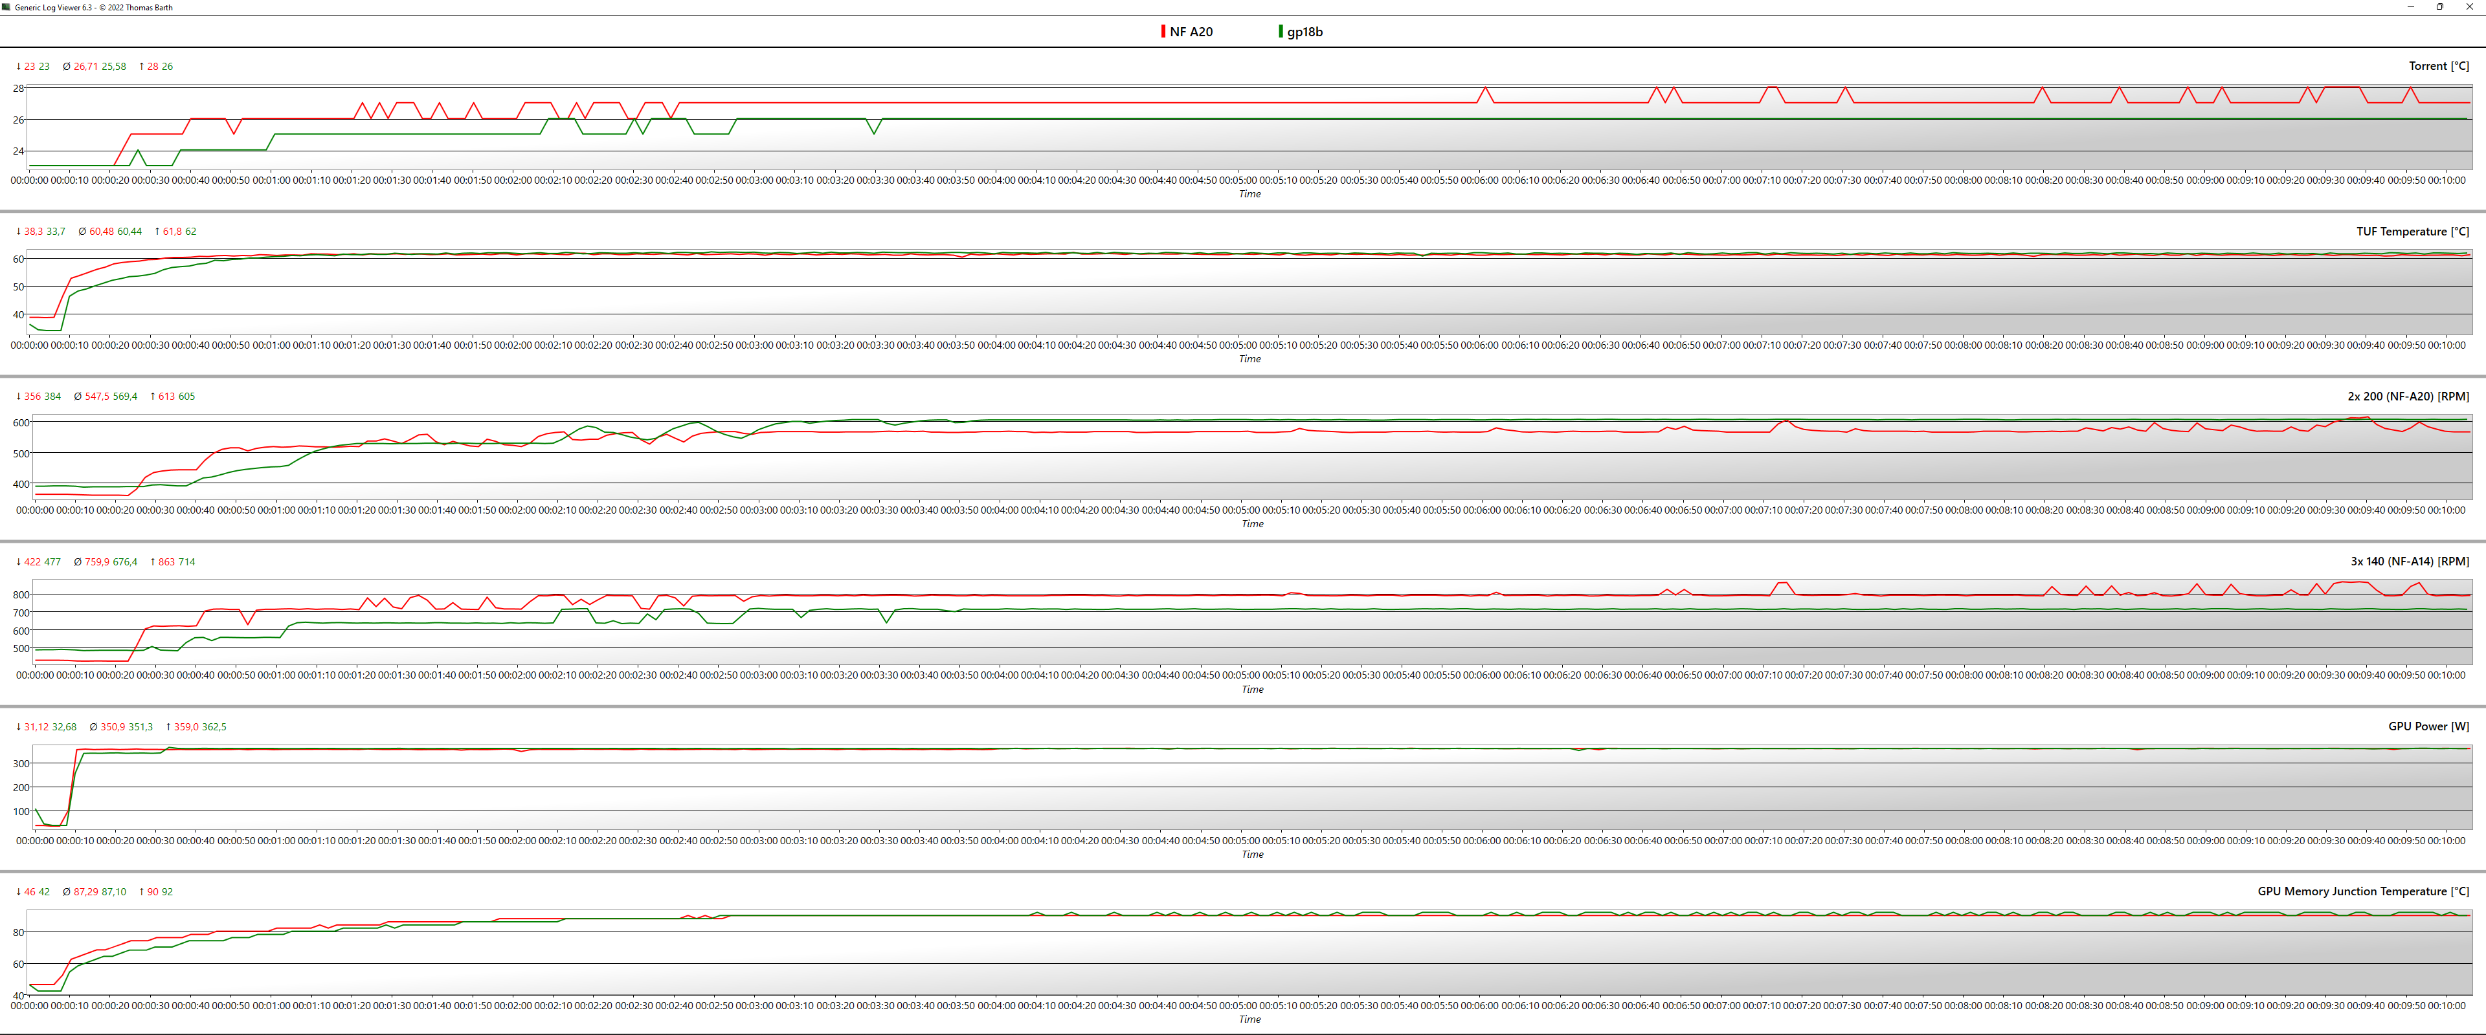Click the maximum arrow icon in 2x 200 RPM stats
2486x1035 pixels.
pos(153,397)
